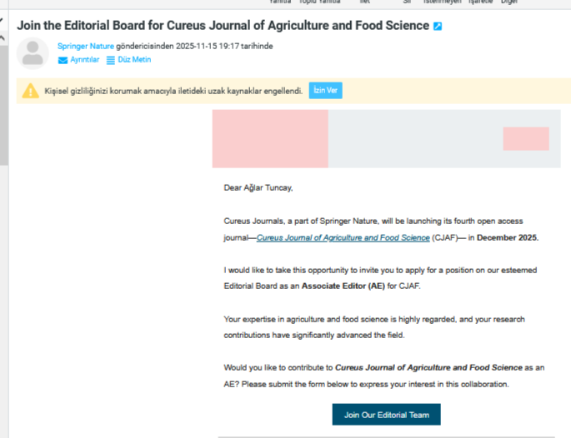The width and height of the screenshot is (571, 438).
Task: Show message details via Ayrıntılar
Action: point(84,60)
